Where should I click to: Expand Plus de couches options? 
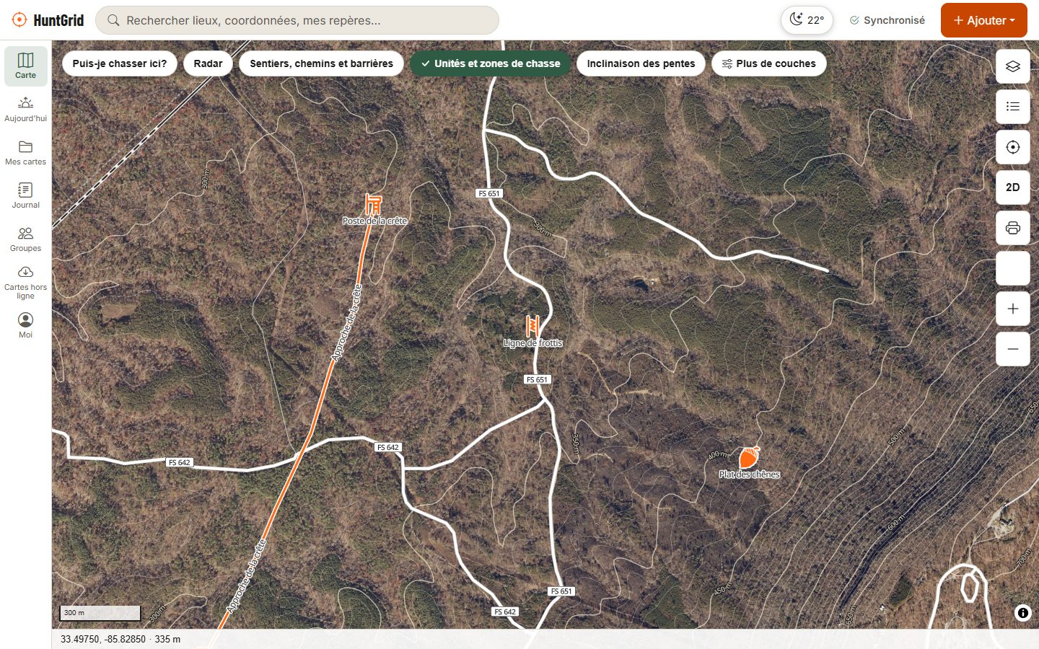[769, 63]
